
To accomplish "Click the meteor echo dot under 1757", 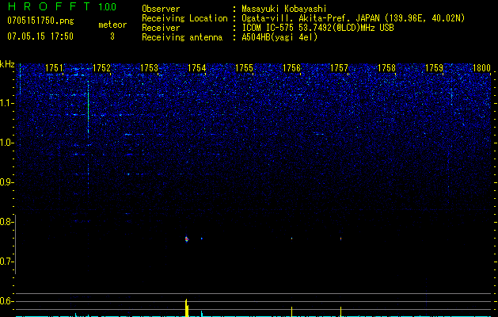I will click(x=340, y=239).
